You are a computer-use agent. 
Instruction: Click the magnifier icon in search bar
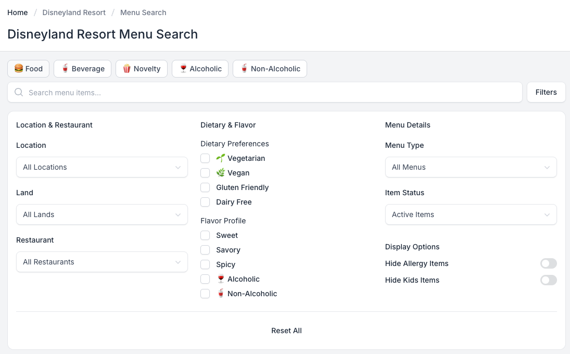tap(19, 93)
